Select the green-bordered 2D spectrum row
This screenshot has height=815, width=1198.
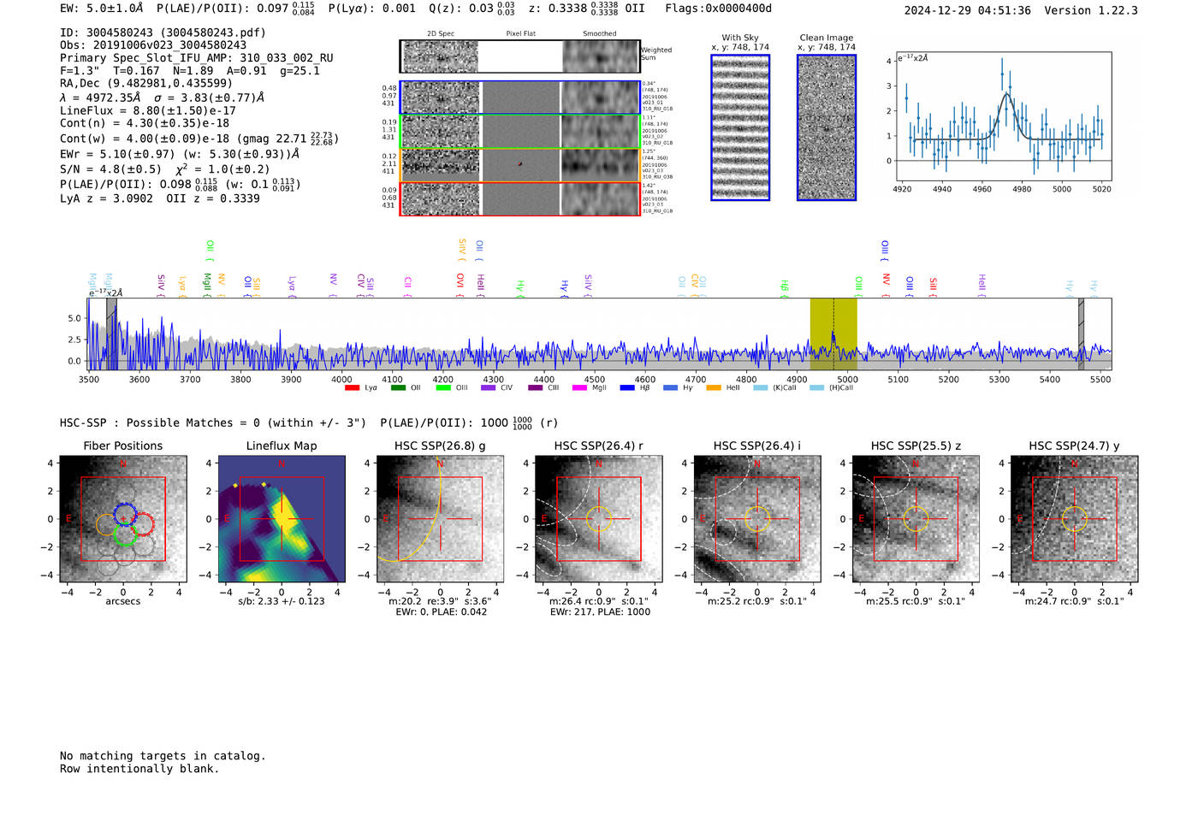520,132
